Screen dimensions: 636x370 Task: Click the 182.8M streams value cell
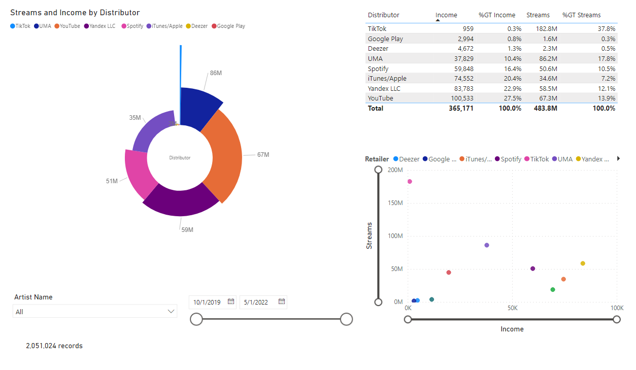pos(547,29)
